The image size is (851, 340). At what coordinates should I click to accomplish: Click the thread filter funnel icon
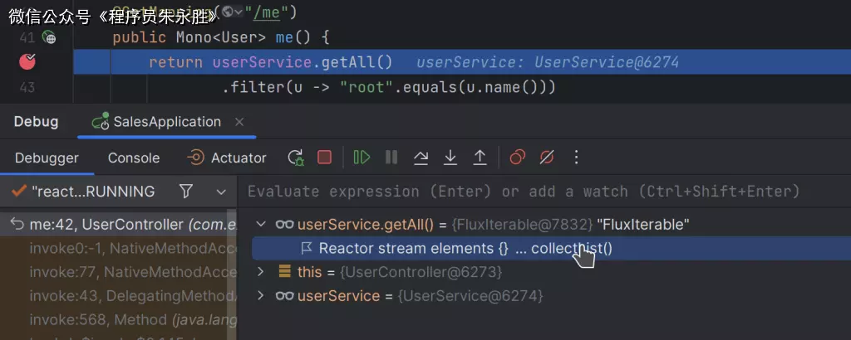pyautogui.click(x=186, y=192)
